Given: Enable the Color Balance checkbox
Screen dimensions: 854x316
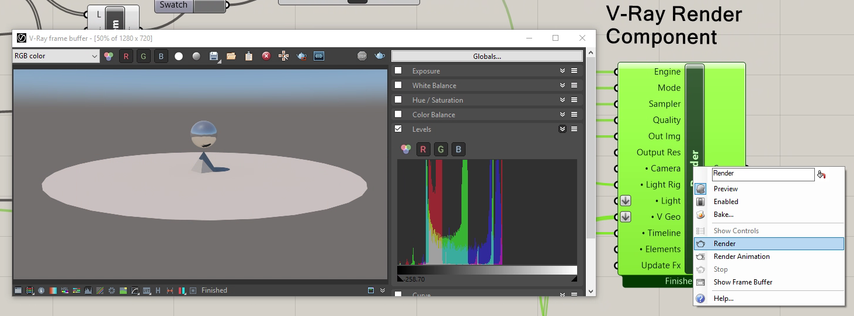Looking at the screenshot, I should click(x=398, y=114).
